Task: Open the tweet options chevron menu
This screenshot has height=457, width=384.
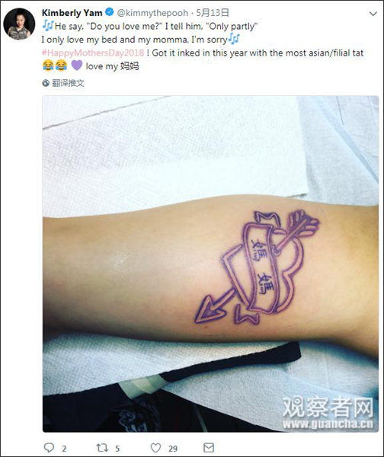Action: (373, 14)
